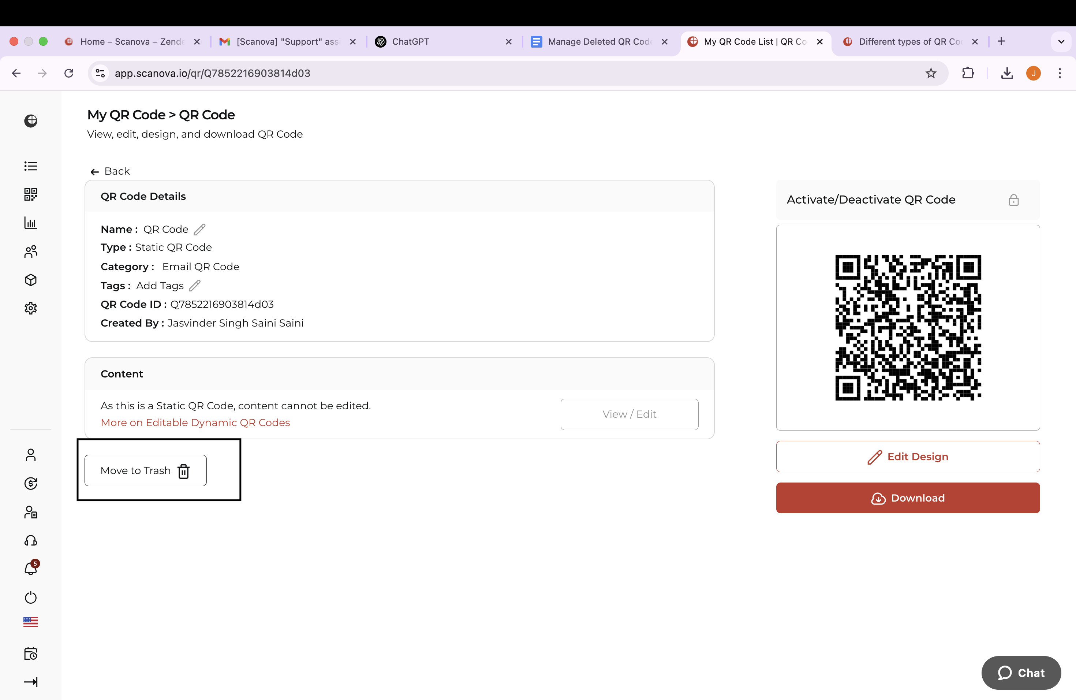Switch to the Gmail Scanova Support tab

point(288,42)
